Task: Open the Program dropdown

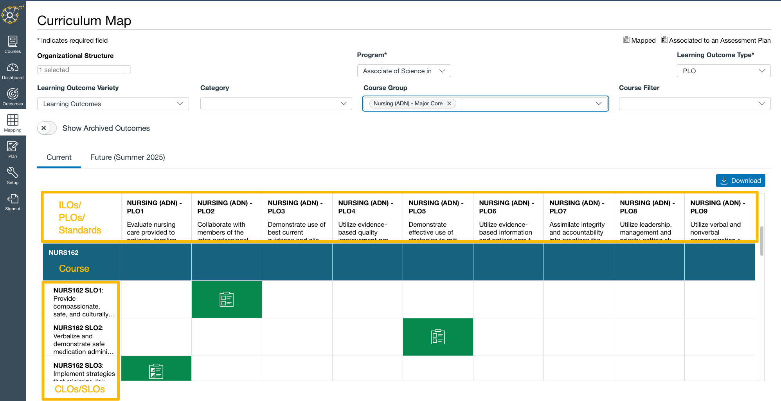Action: tap(404, 70)
